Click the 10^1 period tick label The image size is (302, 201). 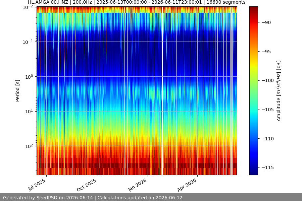click(x=29, y=111)
